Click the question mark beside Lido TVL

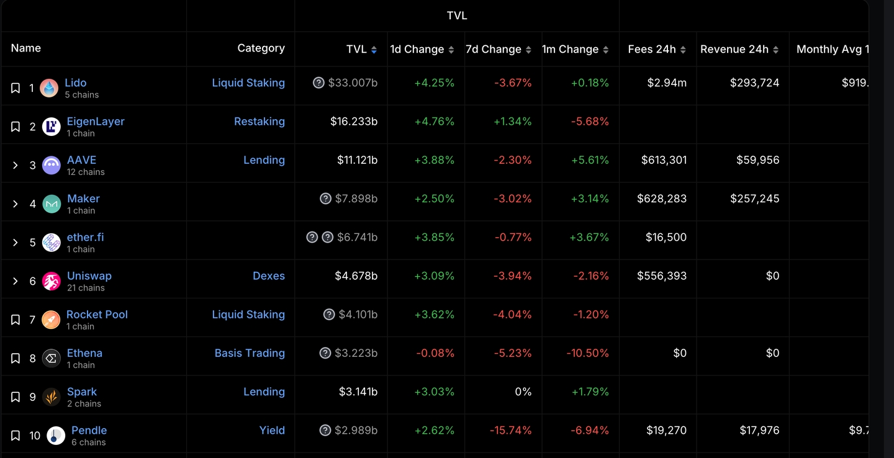(318, 83)
